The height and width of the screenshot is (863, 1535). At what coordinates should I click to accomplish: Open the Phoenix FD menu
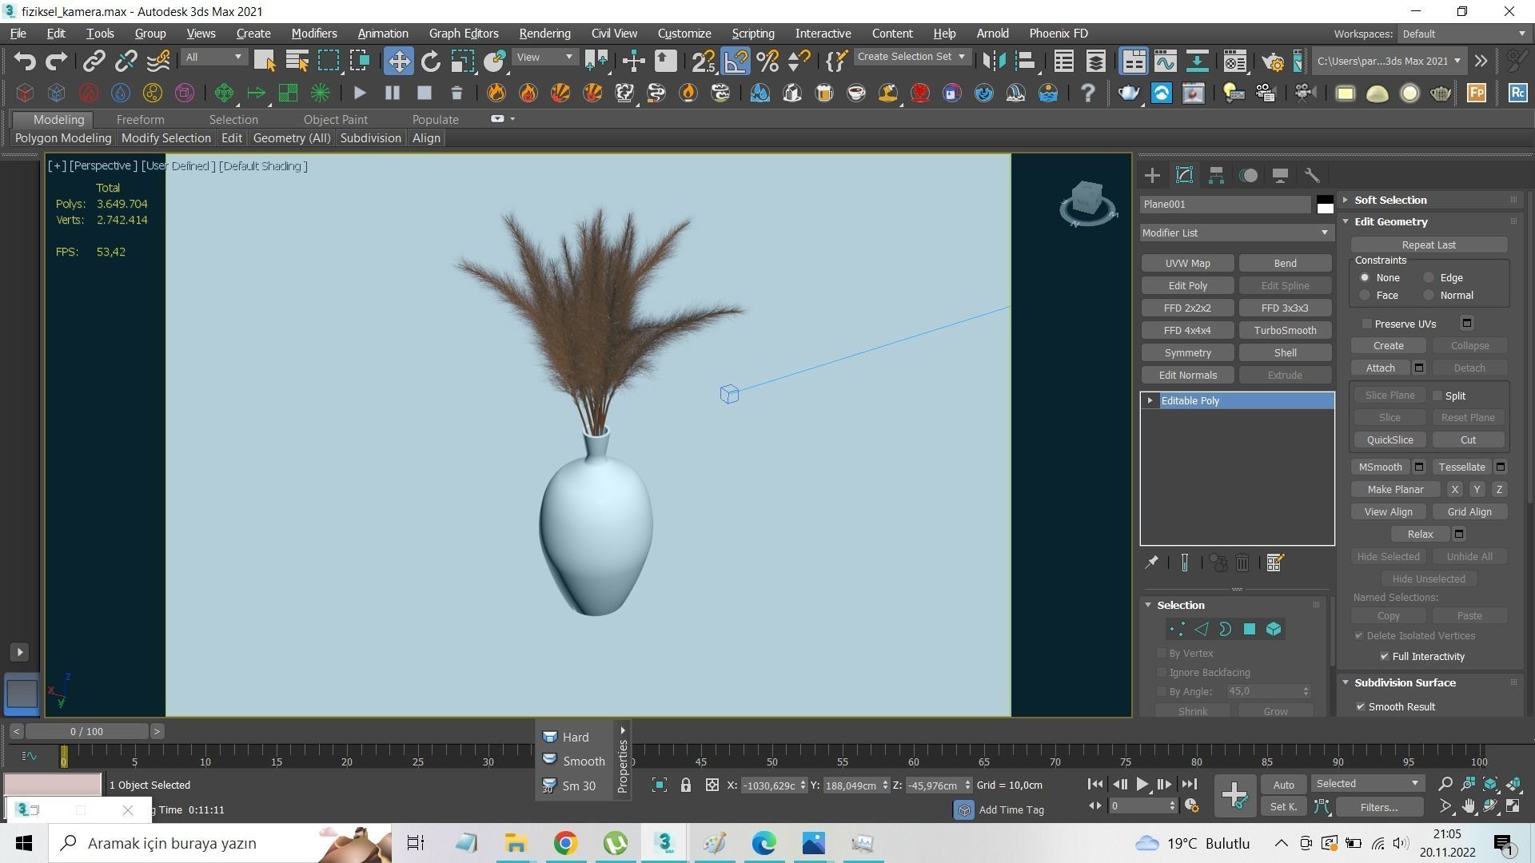(x=1058, y=34)
